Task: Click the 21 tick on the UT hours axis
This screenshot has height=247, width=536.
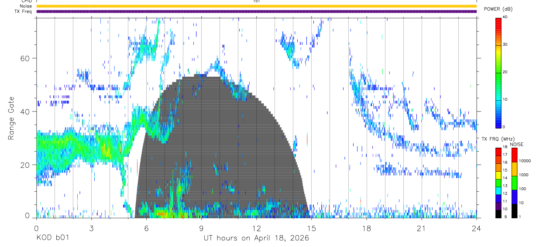Action: [x=421, y=228]
